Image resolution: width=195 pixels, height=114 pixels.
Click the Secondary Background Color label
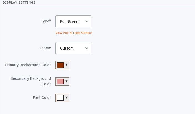coord(31,81)
